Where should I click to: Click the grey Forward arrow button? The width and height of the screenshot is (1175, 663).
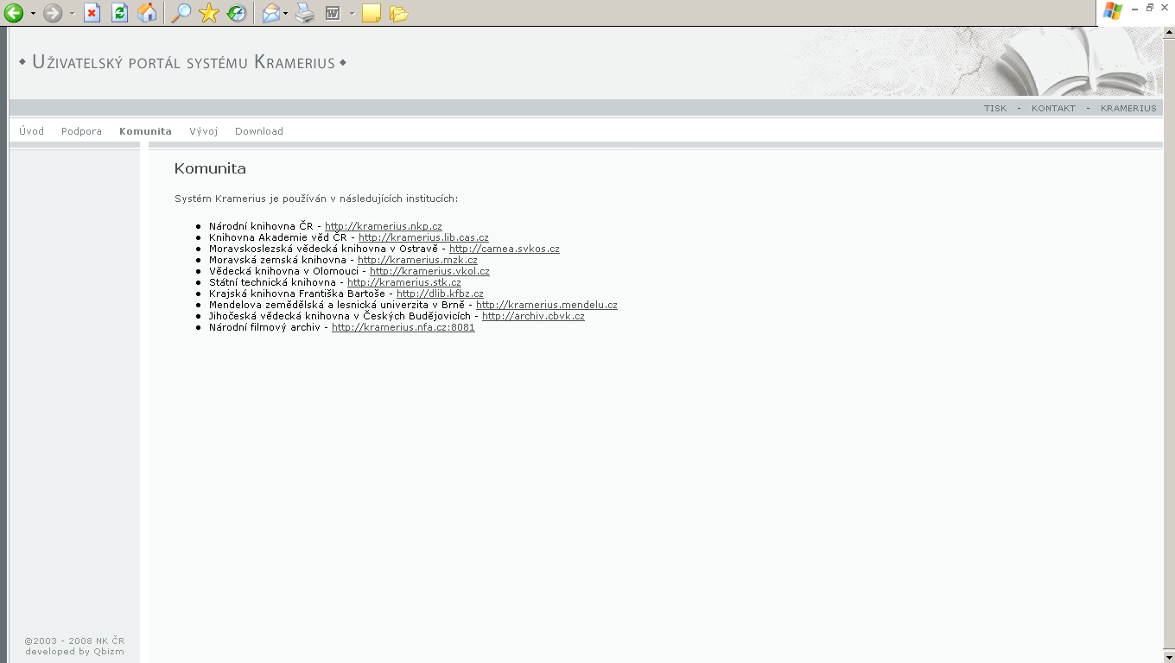(53, 13)
